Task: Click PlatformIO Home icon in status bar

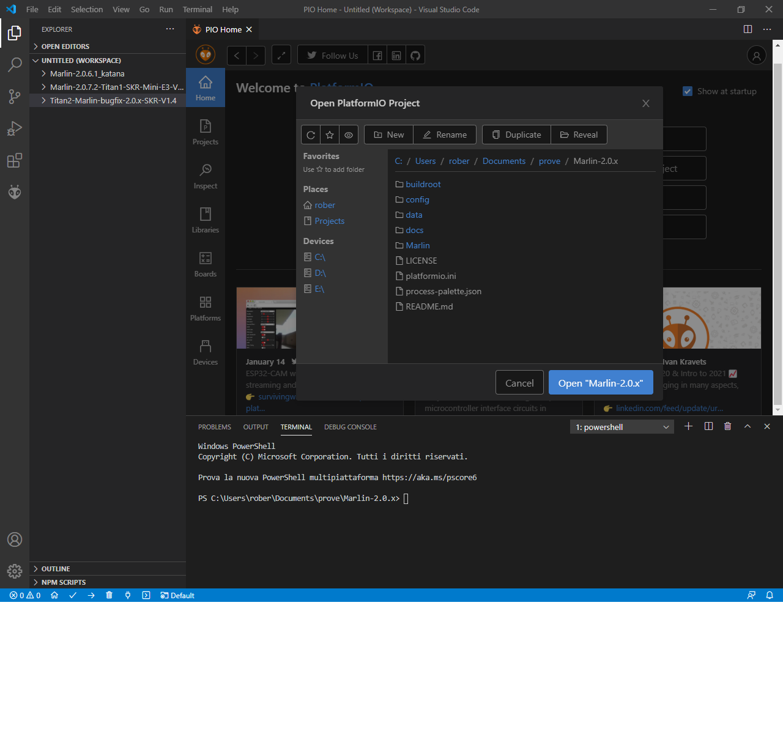Action: (x=54, y=595)
